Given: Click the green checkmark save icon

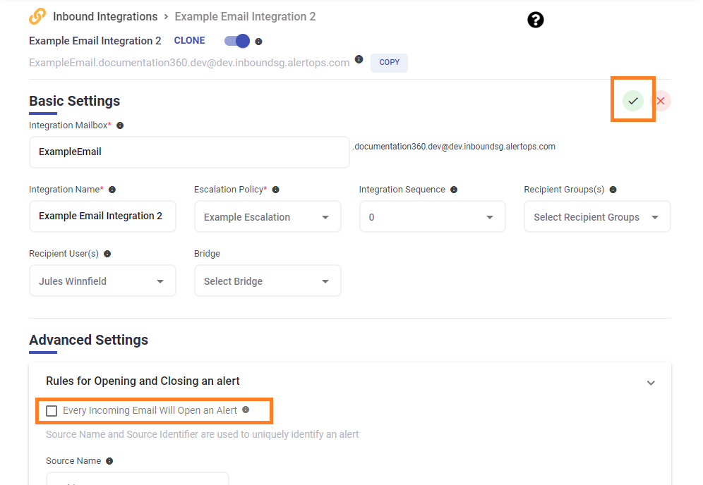Looking at the screenshot, I should 633,101.
